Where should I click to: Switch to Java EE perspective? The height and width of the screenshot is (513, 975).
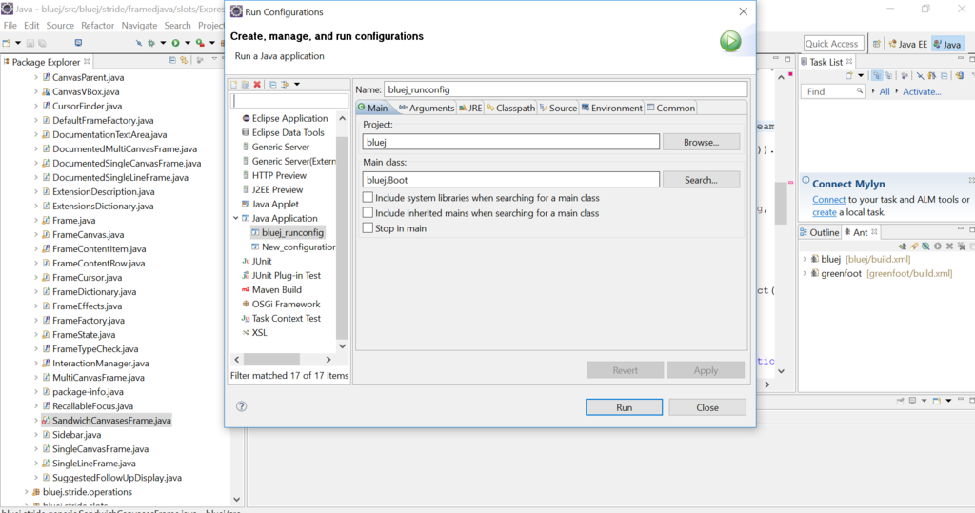pyautogui.click(x=907, y=44)
